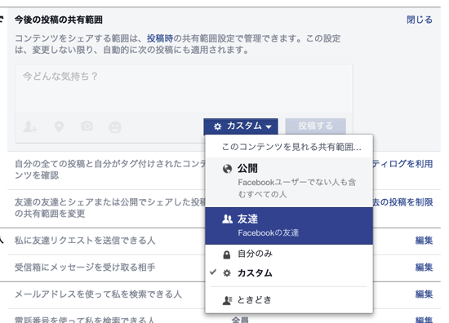Choose ときどき list option

289,300
